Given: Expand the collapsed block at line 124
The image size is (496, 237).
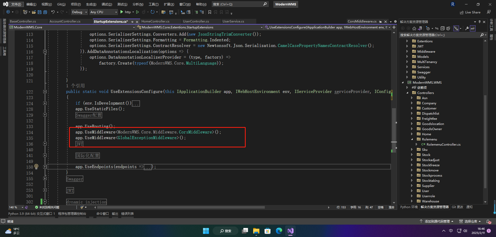Looking at the screenshot, I should (x=45, y=103).
